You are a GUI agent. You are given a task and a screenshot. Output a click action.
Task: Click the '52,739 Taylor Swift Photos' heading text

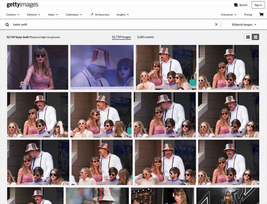(33, 37)
